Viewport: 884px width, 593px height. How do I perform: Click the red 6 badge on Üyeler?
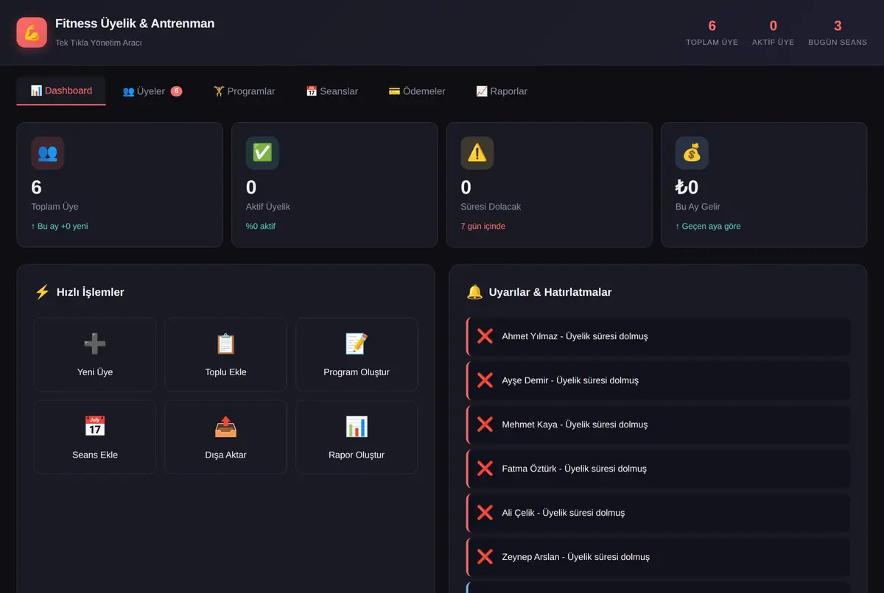click(x=177, y=91)
